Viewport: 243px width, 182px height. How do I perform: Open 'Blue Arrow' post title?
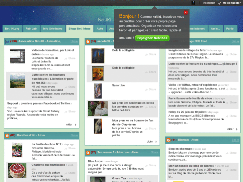pyautogui.click(x=95, y=161)
